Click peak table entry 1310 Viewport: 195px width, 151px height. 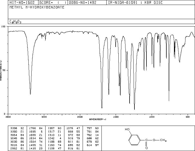(x=55, y=135)
